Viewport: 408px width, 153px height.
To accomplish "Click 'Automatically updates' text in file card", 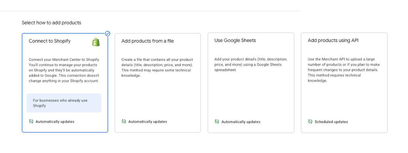I will (147, 122).
